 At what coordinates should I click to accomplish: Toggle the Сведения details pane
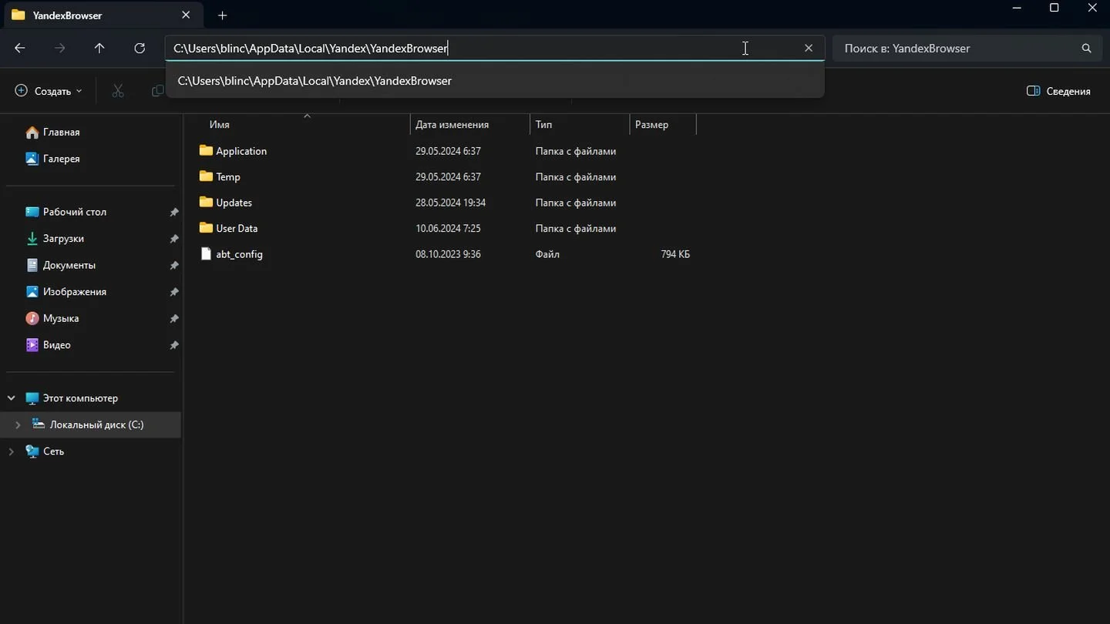(x=1058, y=91)
